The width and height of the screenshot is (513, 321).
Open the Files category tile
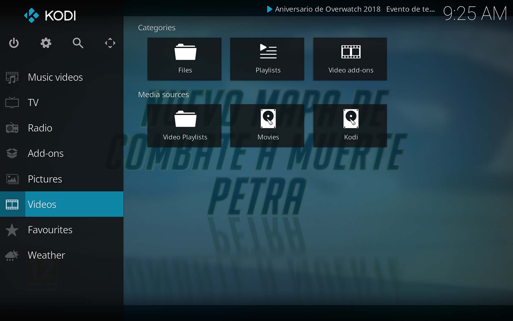(184, 59)
